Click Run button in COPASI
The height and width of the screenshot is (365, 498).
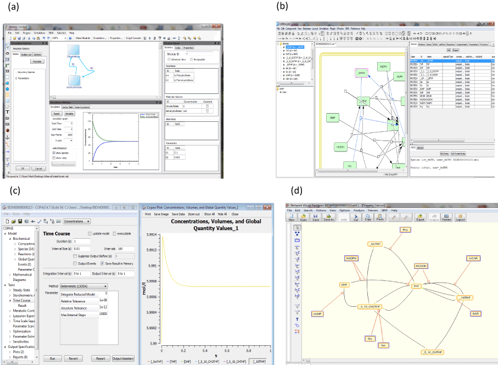point(52,358)
